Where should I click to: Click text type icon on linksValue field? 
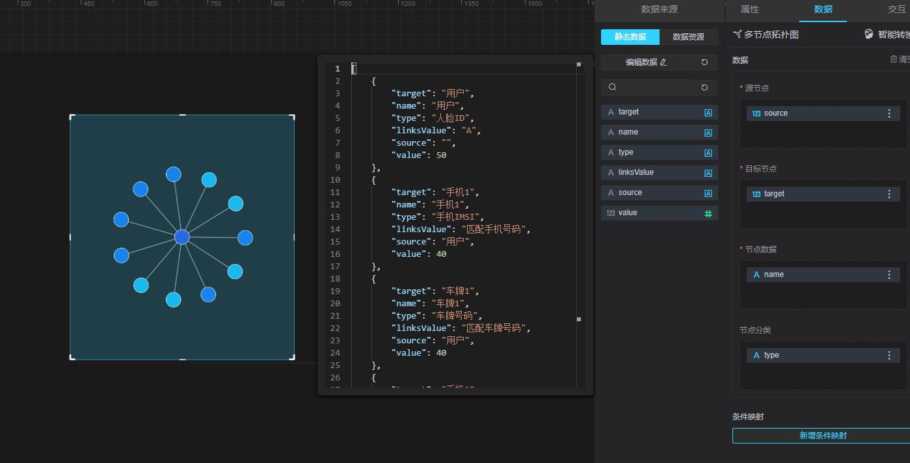708,173
